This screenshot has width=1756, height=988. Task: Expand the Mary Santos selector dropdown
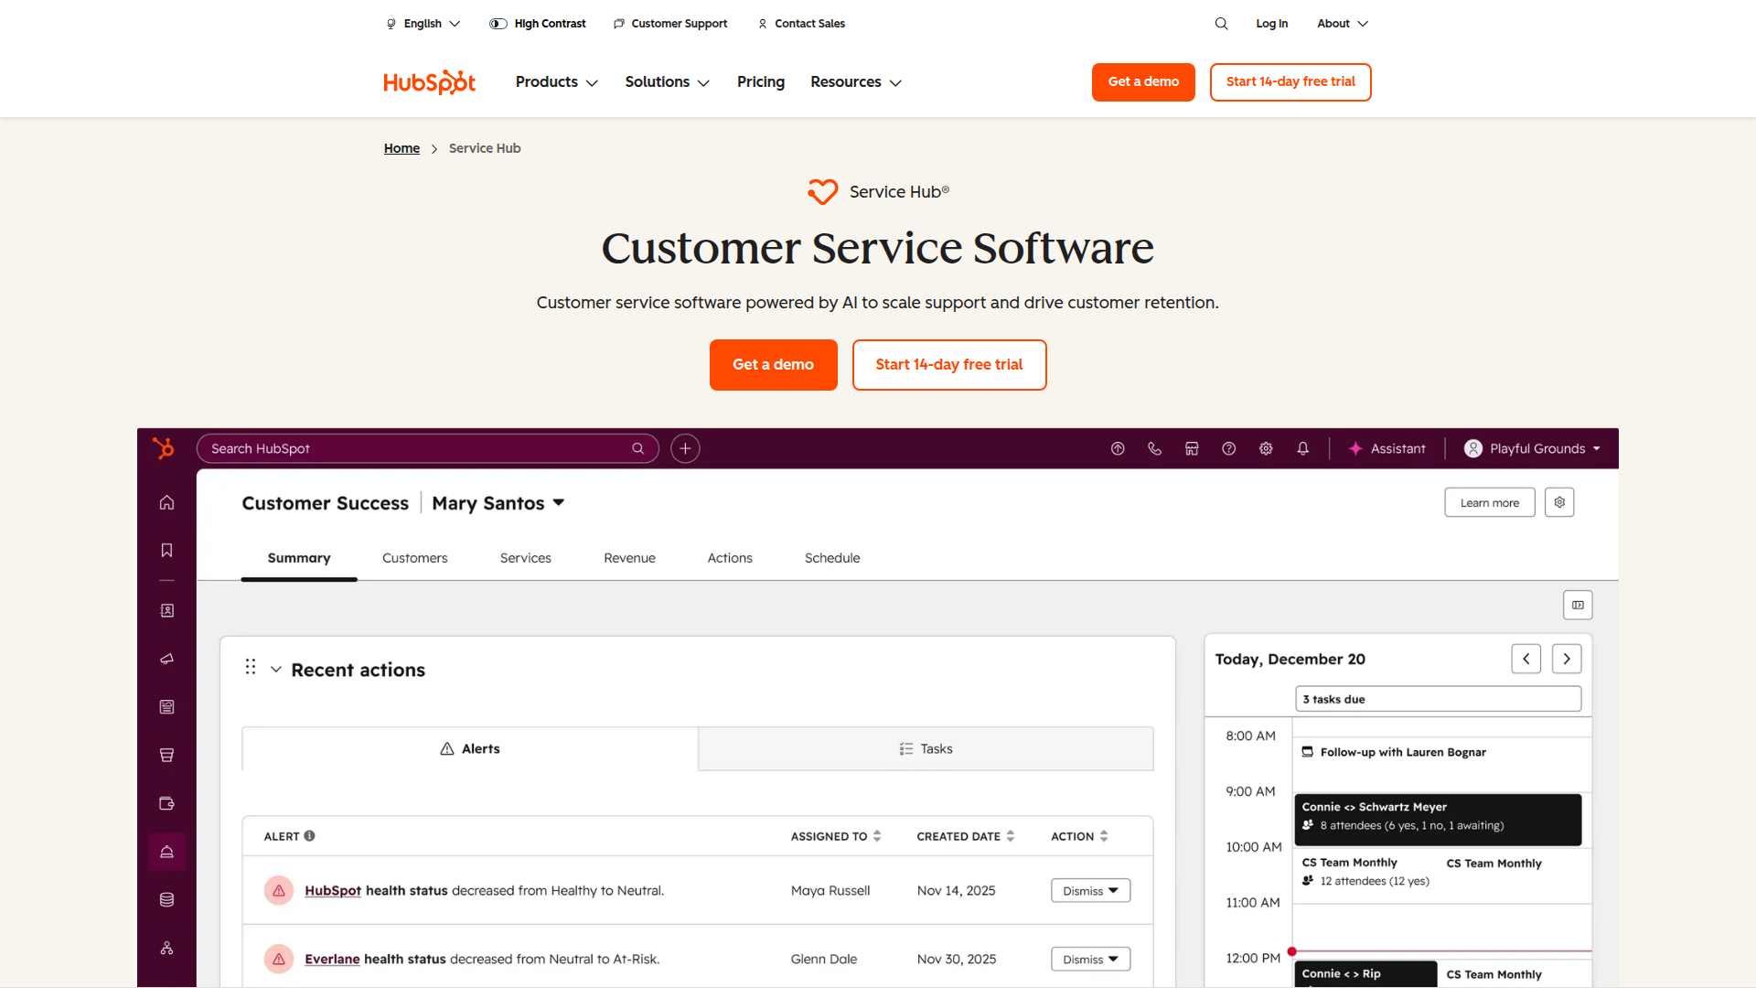click(x=559, y=503)
